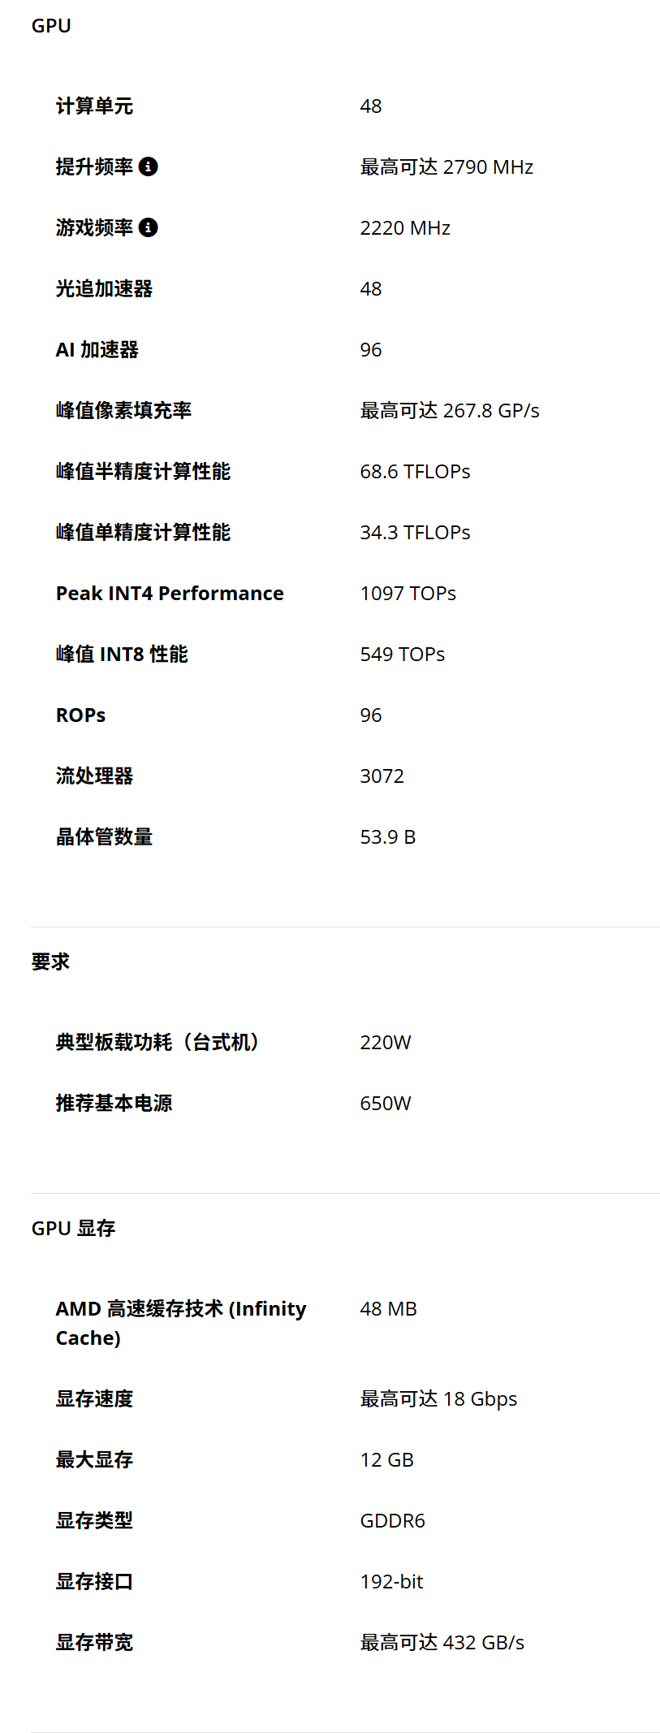Image resolution: width=660 pixels, height=1733 pixels.
Task: Select the 计算单元 label
Action: point(94,106)
